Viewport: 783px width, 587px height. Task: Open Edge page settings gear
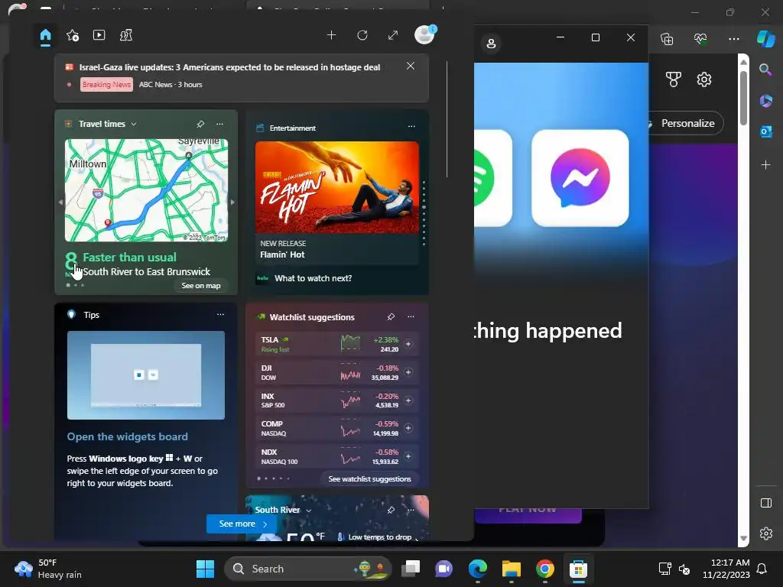(704, 79)
